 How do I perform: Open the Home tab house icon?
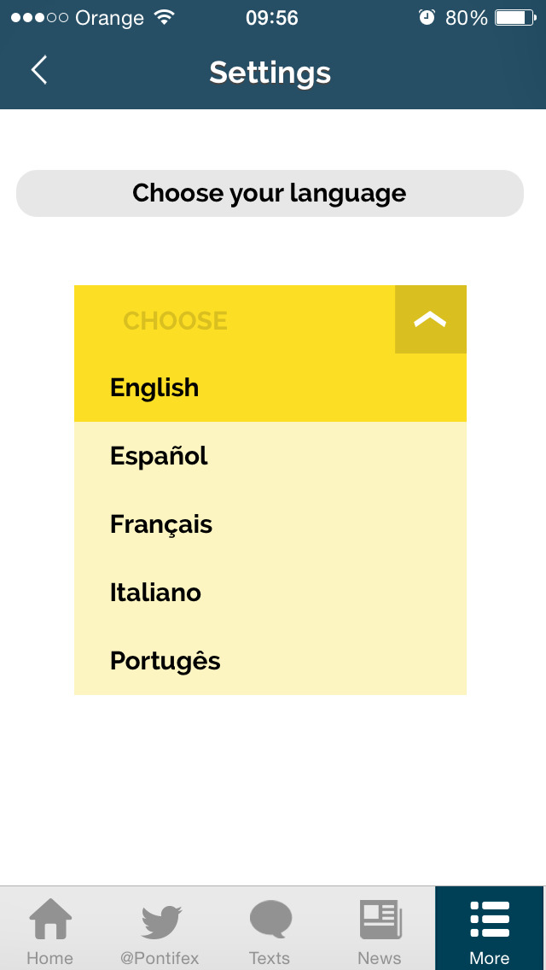coord(50,919)
